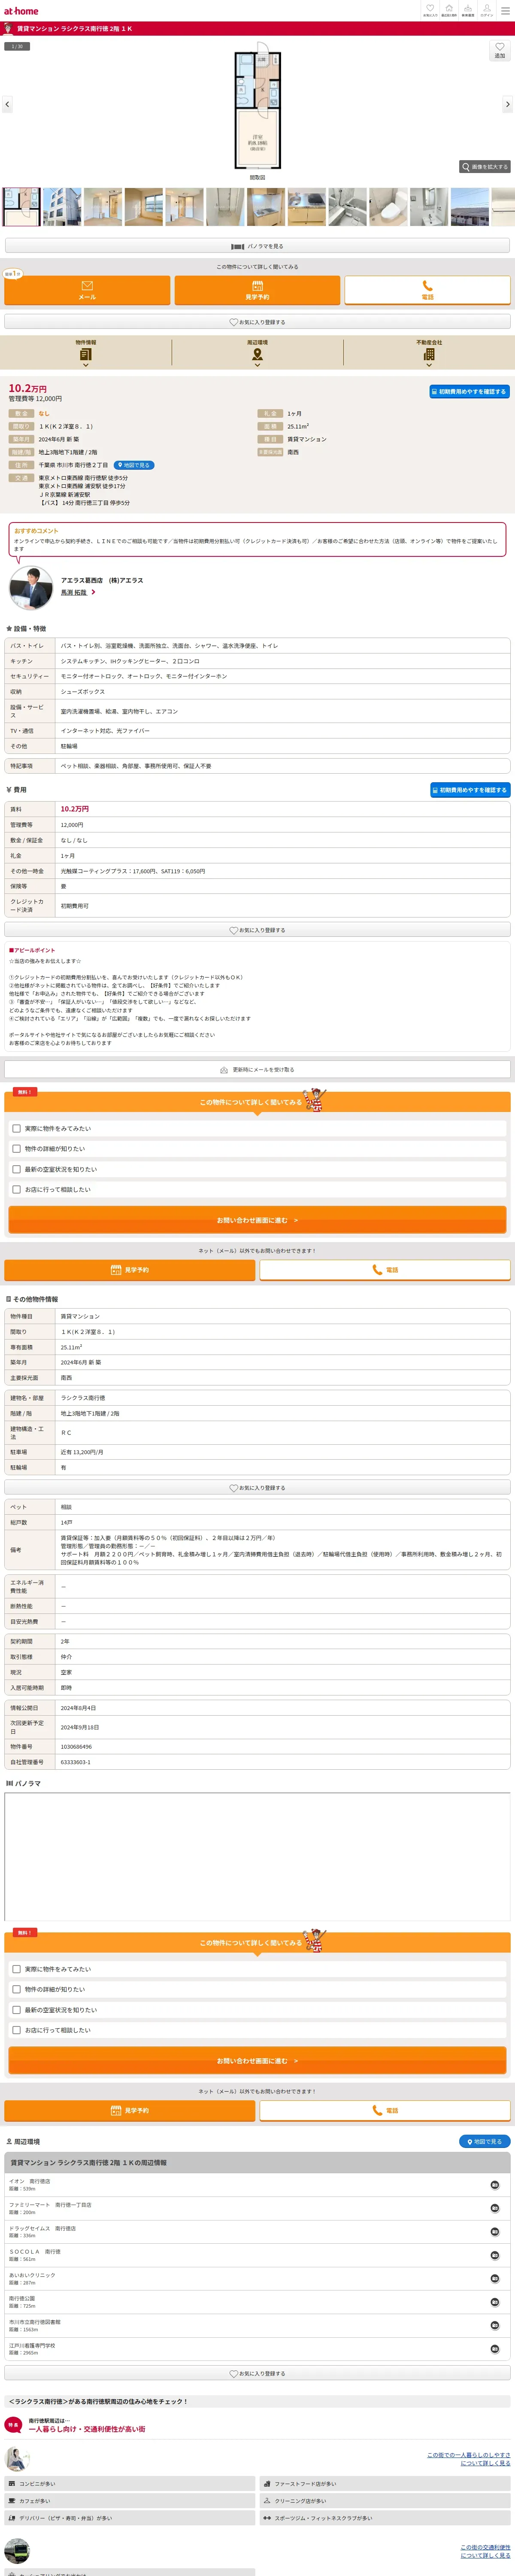Click the empty panorama viewer area

(x=257, y=1856)
